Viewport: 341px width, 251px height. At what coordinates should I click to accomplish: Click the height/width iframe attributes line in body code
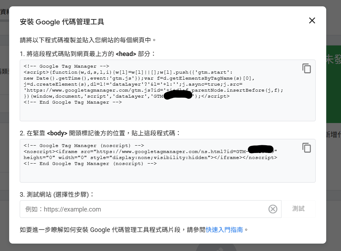150,158
